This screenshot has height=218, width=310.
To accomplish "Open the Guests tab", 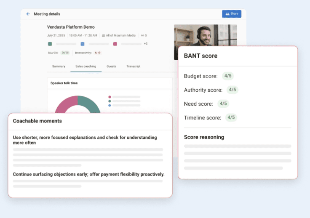I will tap(111, 66).
